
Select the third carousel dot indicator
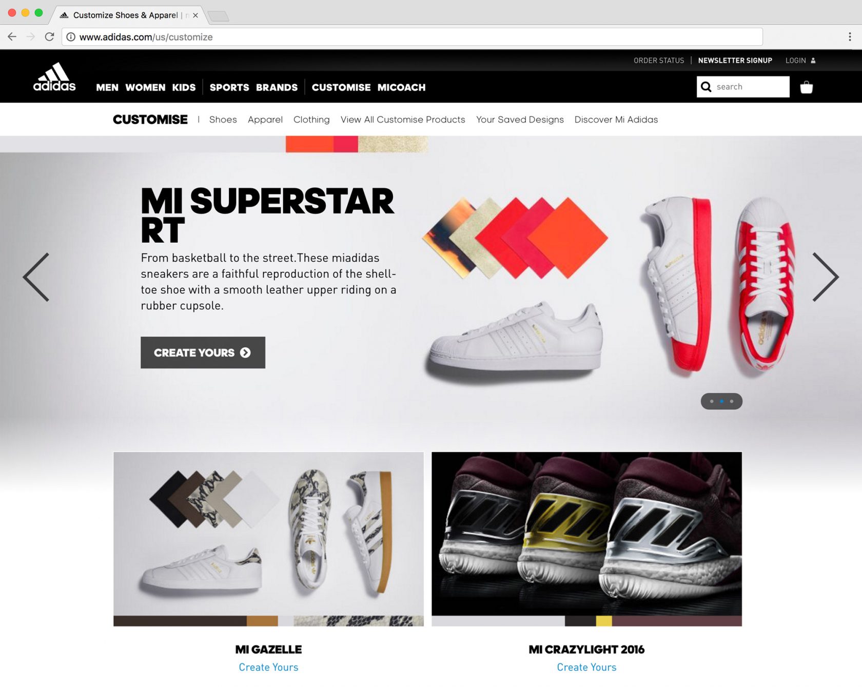(x=732, y=401)
